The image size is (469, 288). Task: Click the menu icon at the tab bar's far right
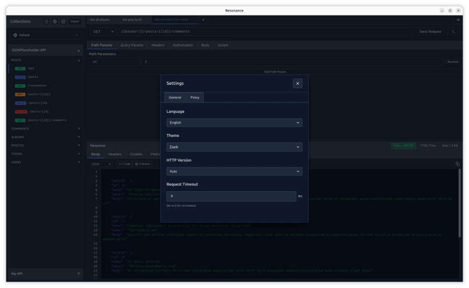458,19
